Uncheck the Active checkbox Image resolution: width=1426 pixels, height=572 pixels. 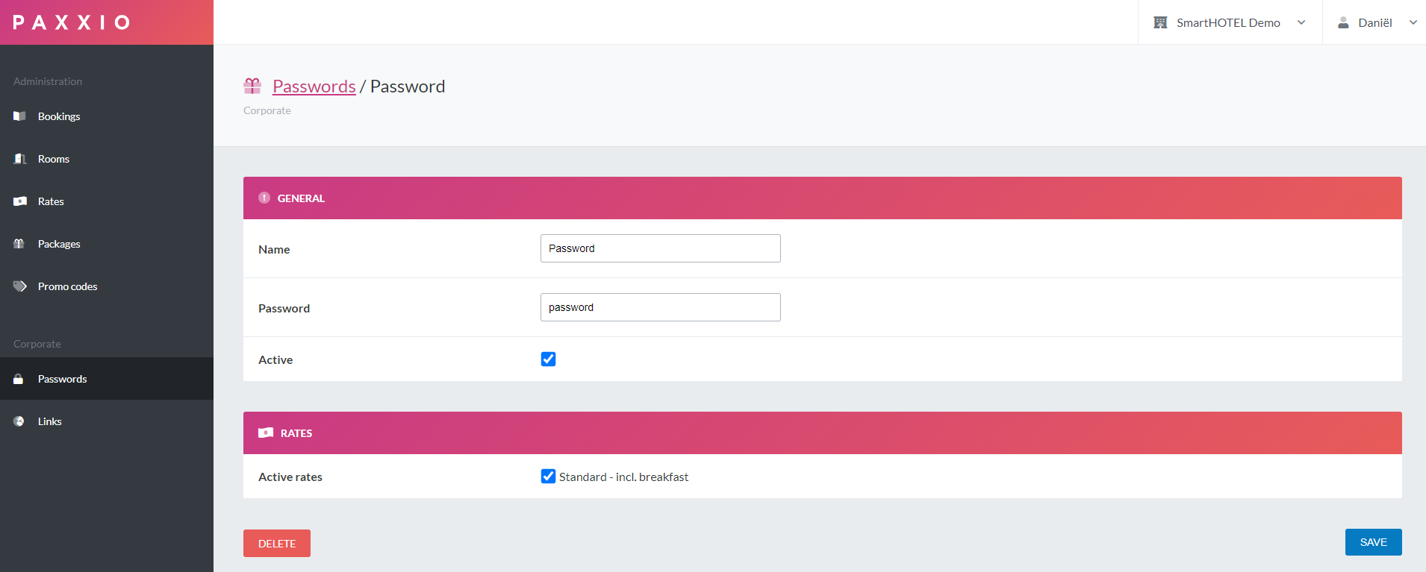[x=548, y=359]
